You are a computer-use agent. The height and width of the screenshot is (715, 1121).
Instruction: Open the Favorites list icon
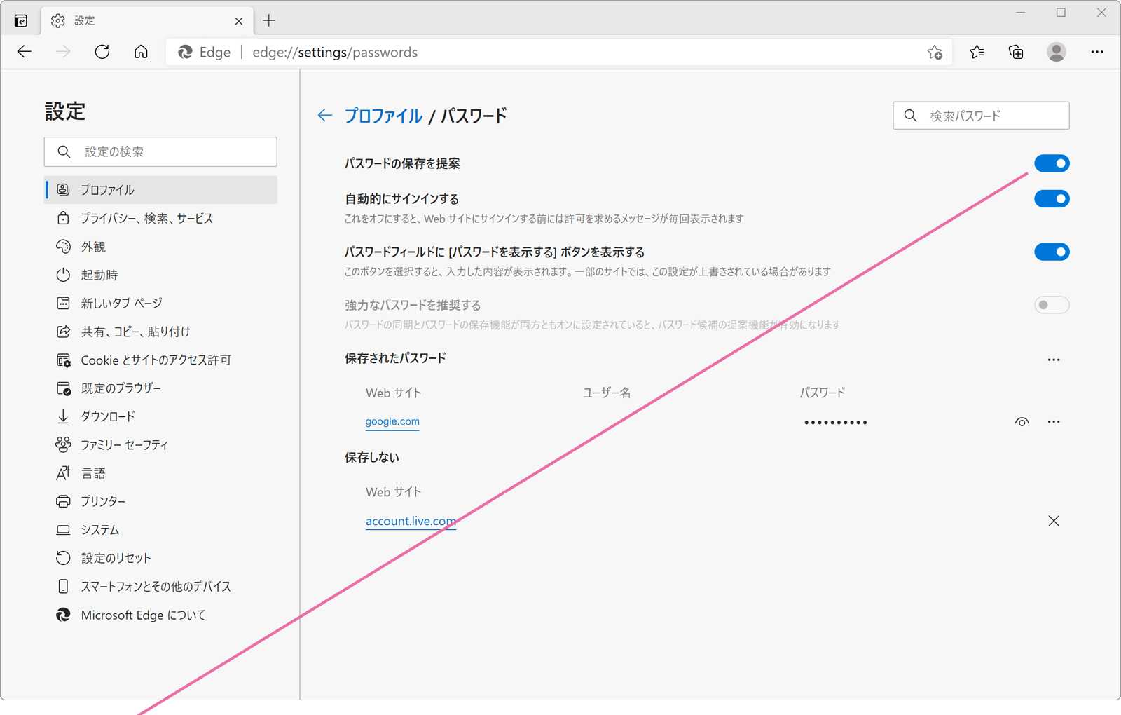tap(977, 52)
